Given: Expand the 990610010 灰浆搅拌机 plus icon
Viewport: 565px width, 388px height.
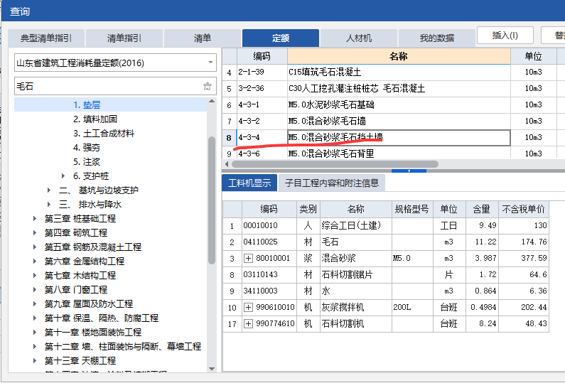Looking at the screenshot, I should [x=248, y=307].
